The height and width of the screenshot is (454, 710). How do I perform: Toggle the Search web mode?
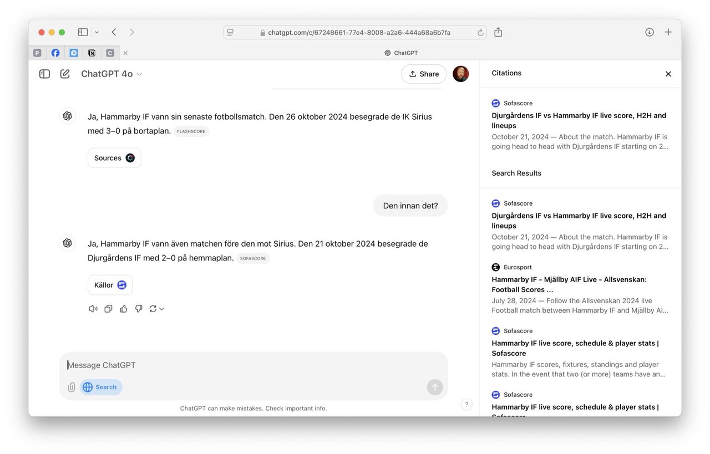coord(101,387)
